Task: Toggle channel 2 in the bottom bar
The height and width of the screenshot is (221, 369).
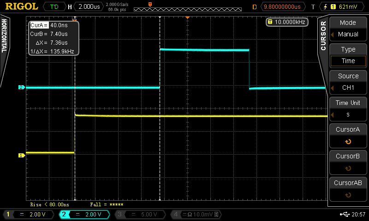Action: pos(83,215)
